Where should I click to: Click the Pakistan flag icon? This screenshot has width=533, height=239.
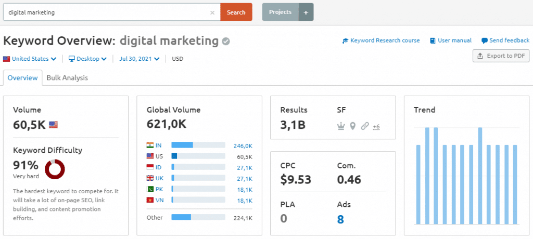tap(150, 189)
